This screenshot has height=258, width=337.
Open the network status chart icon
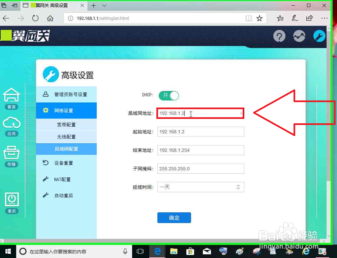click(299, 36)
